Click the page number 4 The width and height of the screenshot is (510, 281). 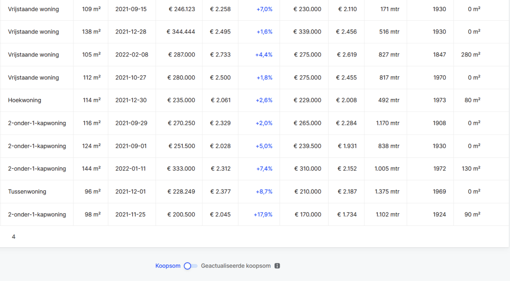(14, 237)
